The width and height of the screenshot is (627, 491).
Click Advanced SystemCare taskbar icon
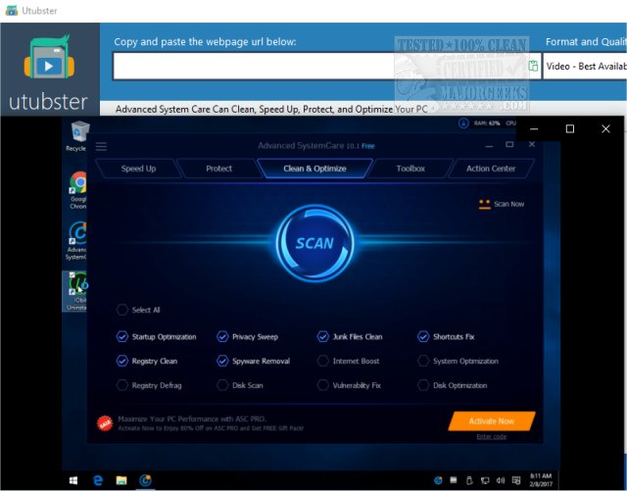pos(145,480)
